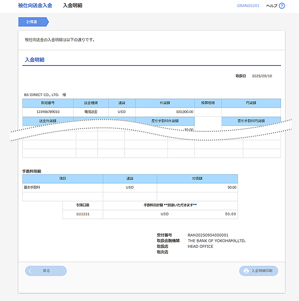Click the 手数料明細 section label
Viewport: 299px width, 301px height.
tap(32, 171)
